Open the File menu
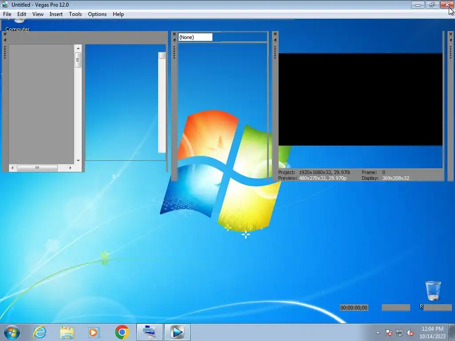 tap(7, 14)
